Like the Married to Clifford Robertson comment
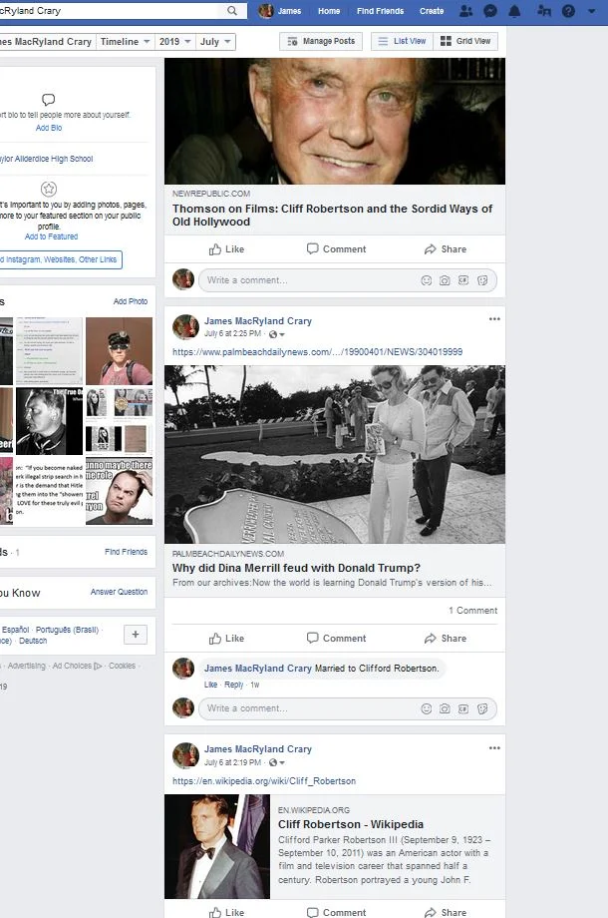This screenshot has width=608, height=918. tap(210, 685)
